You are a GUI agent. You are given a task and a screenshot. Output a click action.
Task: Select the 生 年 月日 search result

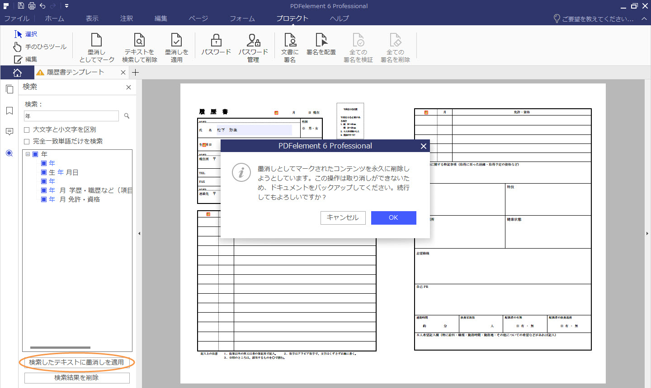pyautogui.click(x=64, y=172)
